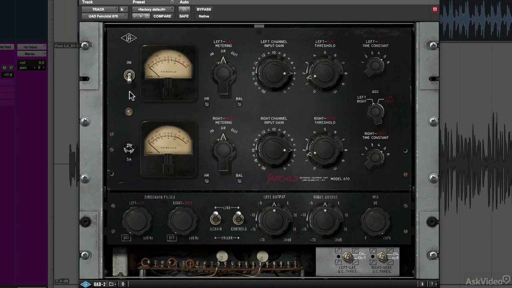Open the UAD-2 toolbar folder preset menu
The image size is (512, 288).
click(x=113, y=284)
